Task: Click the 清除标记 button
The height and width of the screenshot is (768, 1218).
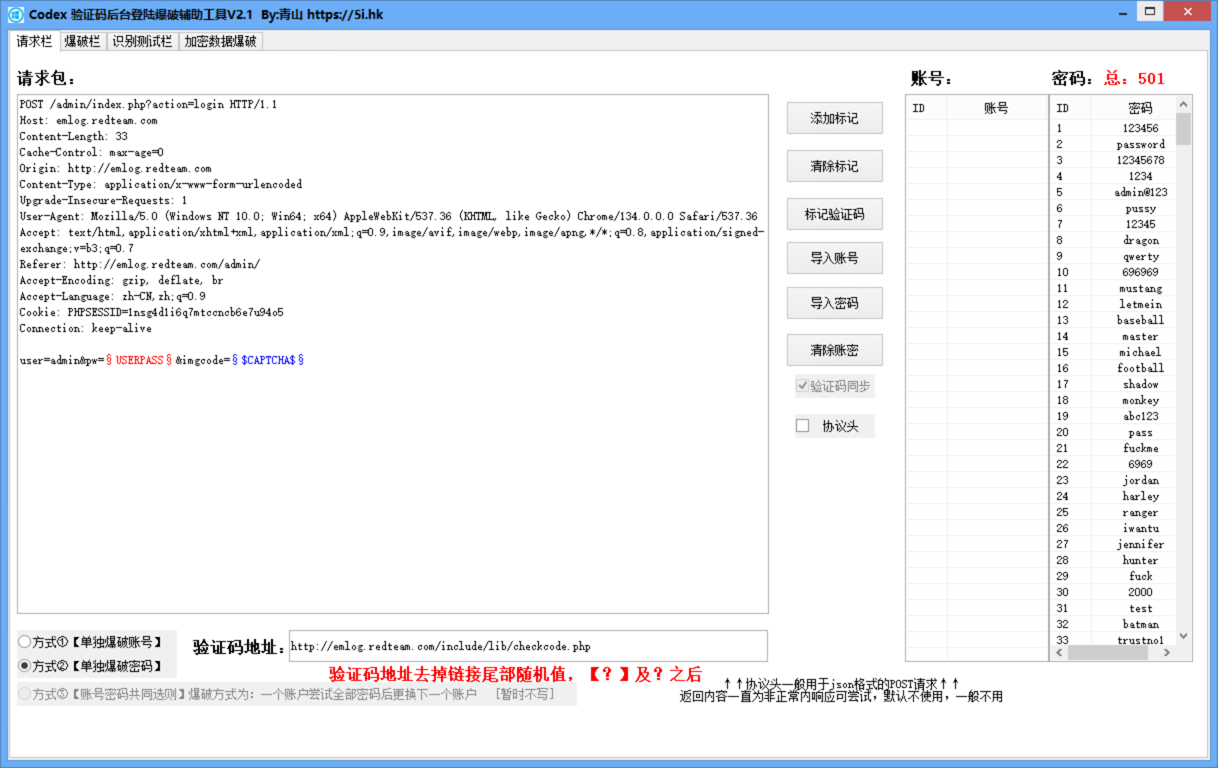Action: (x=835, y=166)
